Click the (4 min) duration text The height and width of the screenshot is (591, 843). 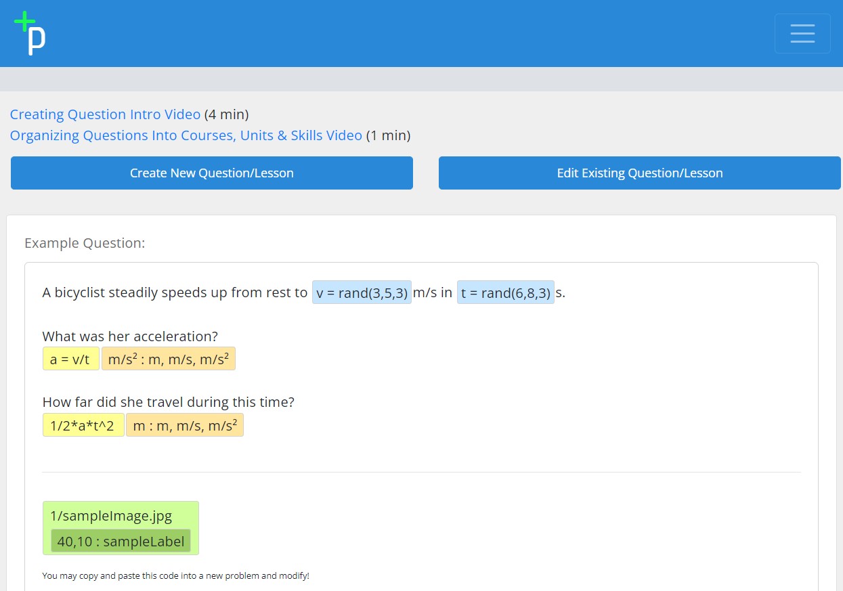[x=226, y=114]
